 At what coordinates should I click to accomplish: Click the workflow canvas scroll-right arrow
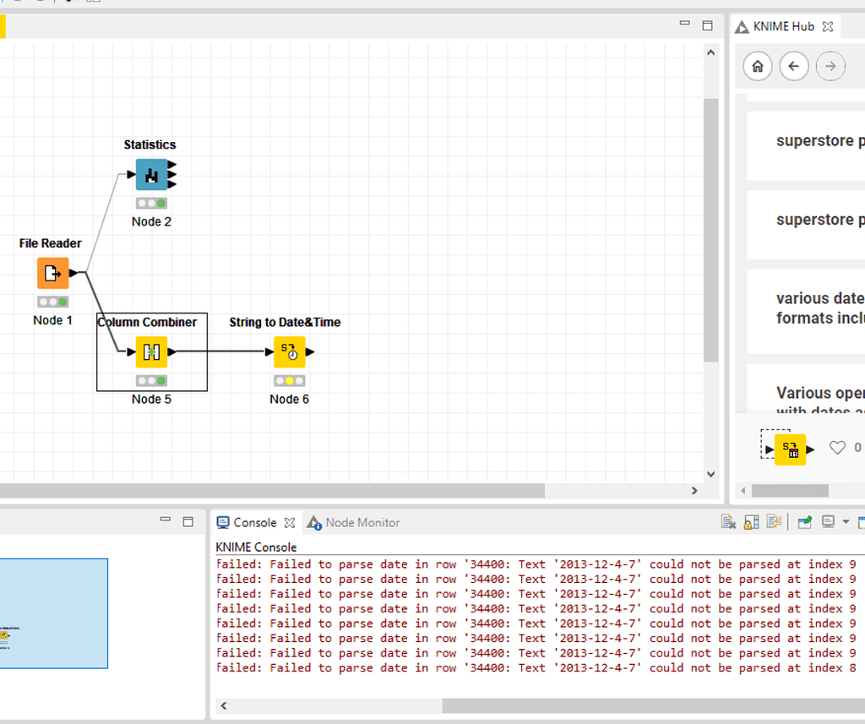pyautogui.click(x=694, y=491)
